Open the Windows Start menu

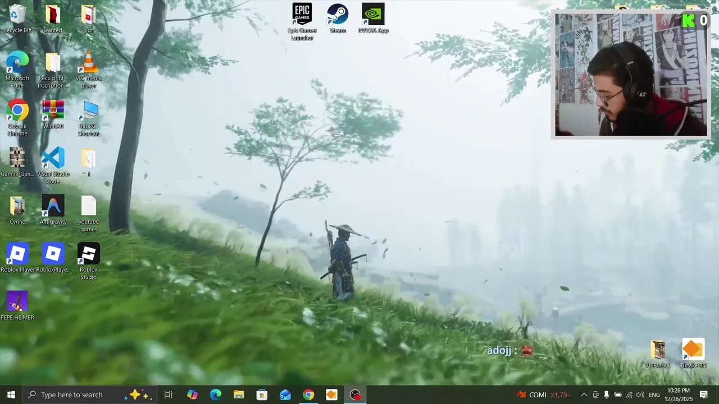(11, 394)
